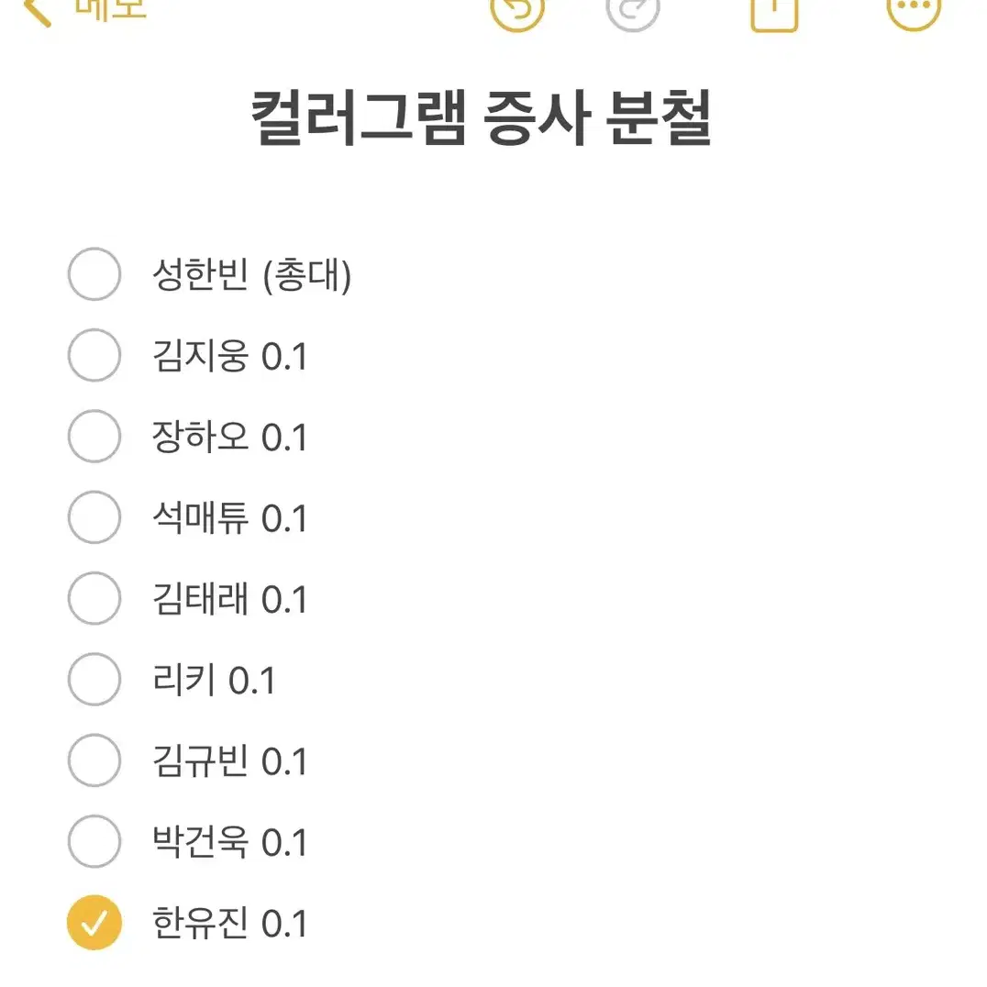Place cursor in title 컬러그램 증사 분철
This screenshot has width=987, height=987.
tap(482, 117)
